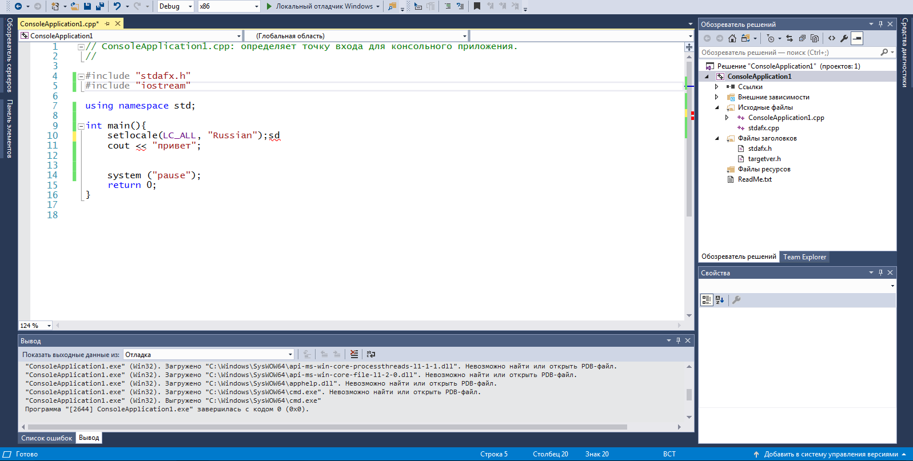Save the current file with floppy icon
This screenshot has height=461, width=913.
click(87, 6)
